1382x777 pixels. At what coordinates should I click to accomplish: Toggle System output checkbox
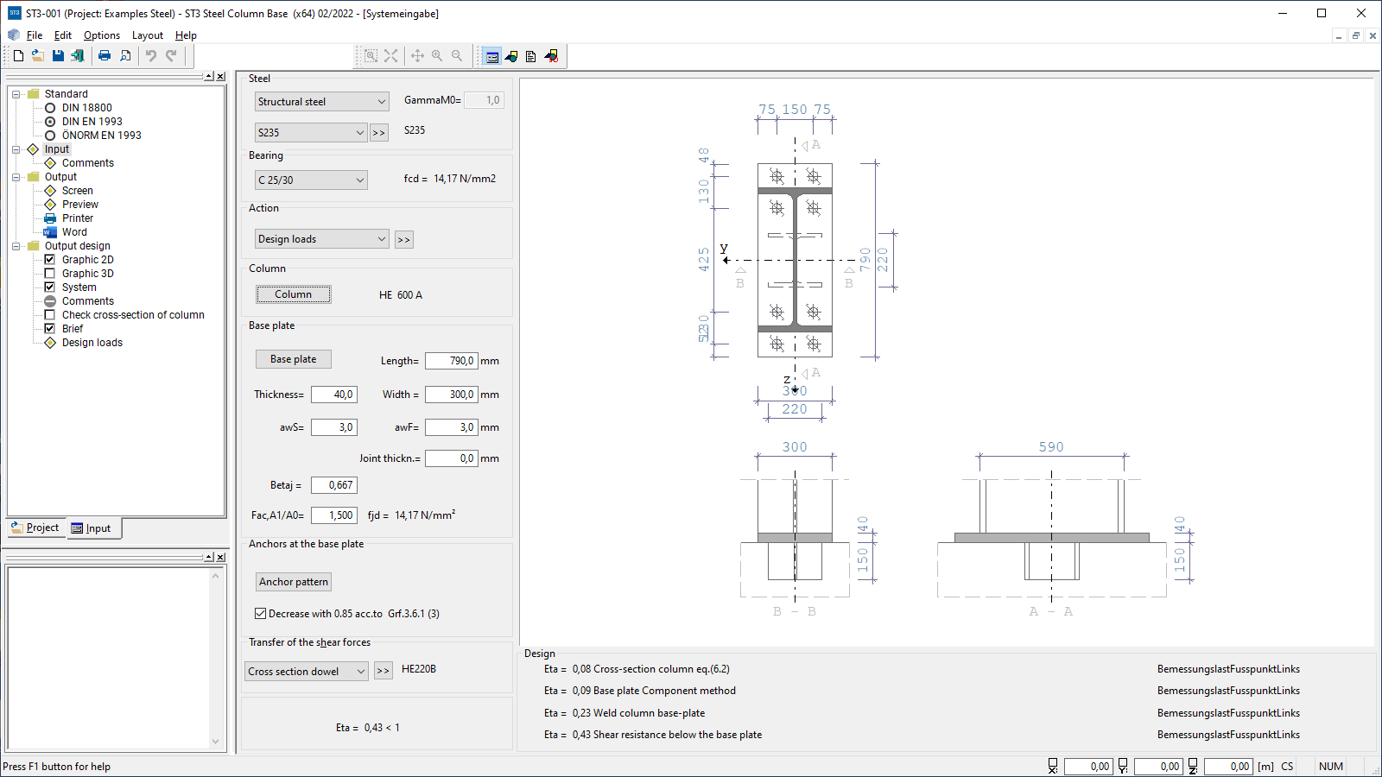(50, 287)
